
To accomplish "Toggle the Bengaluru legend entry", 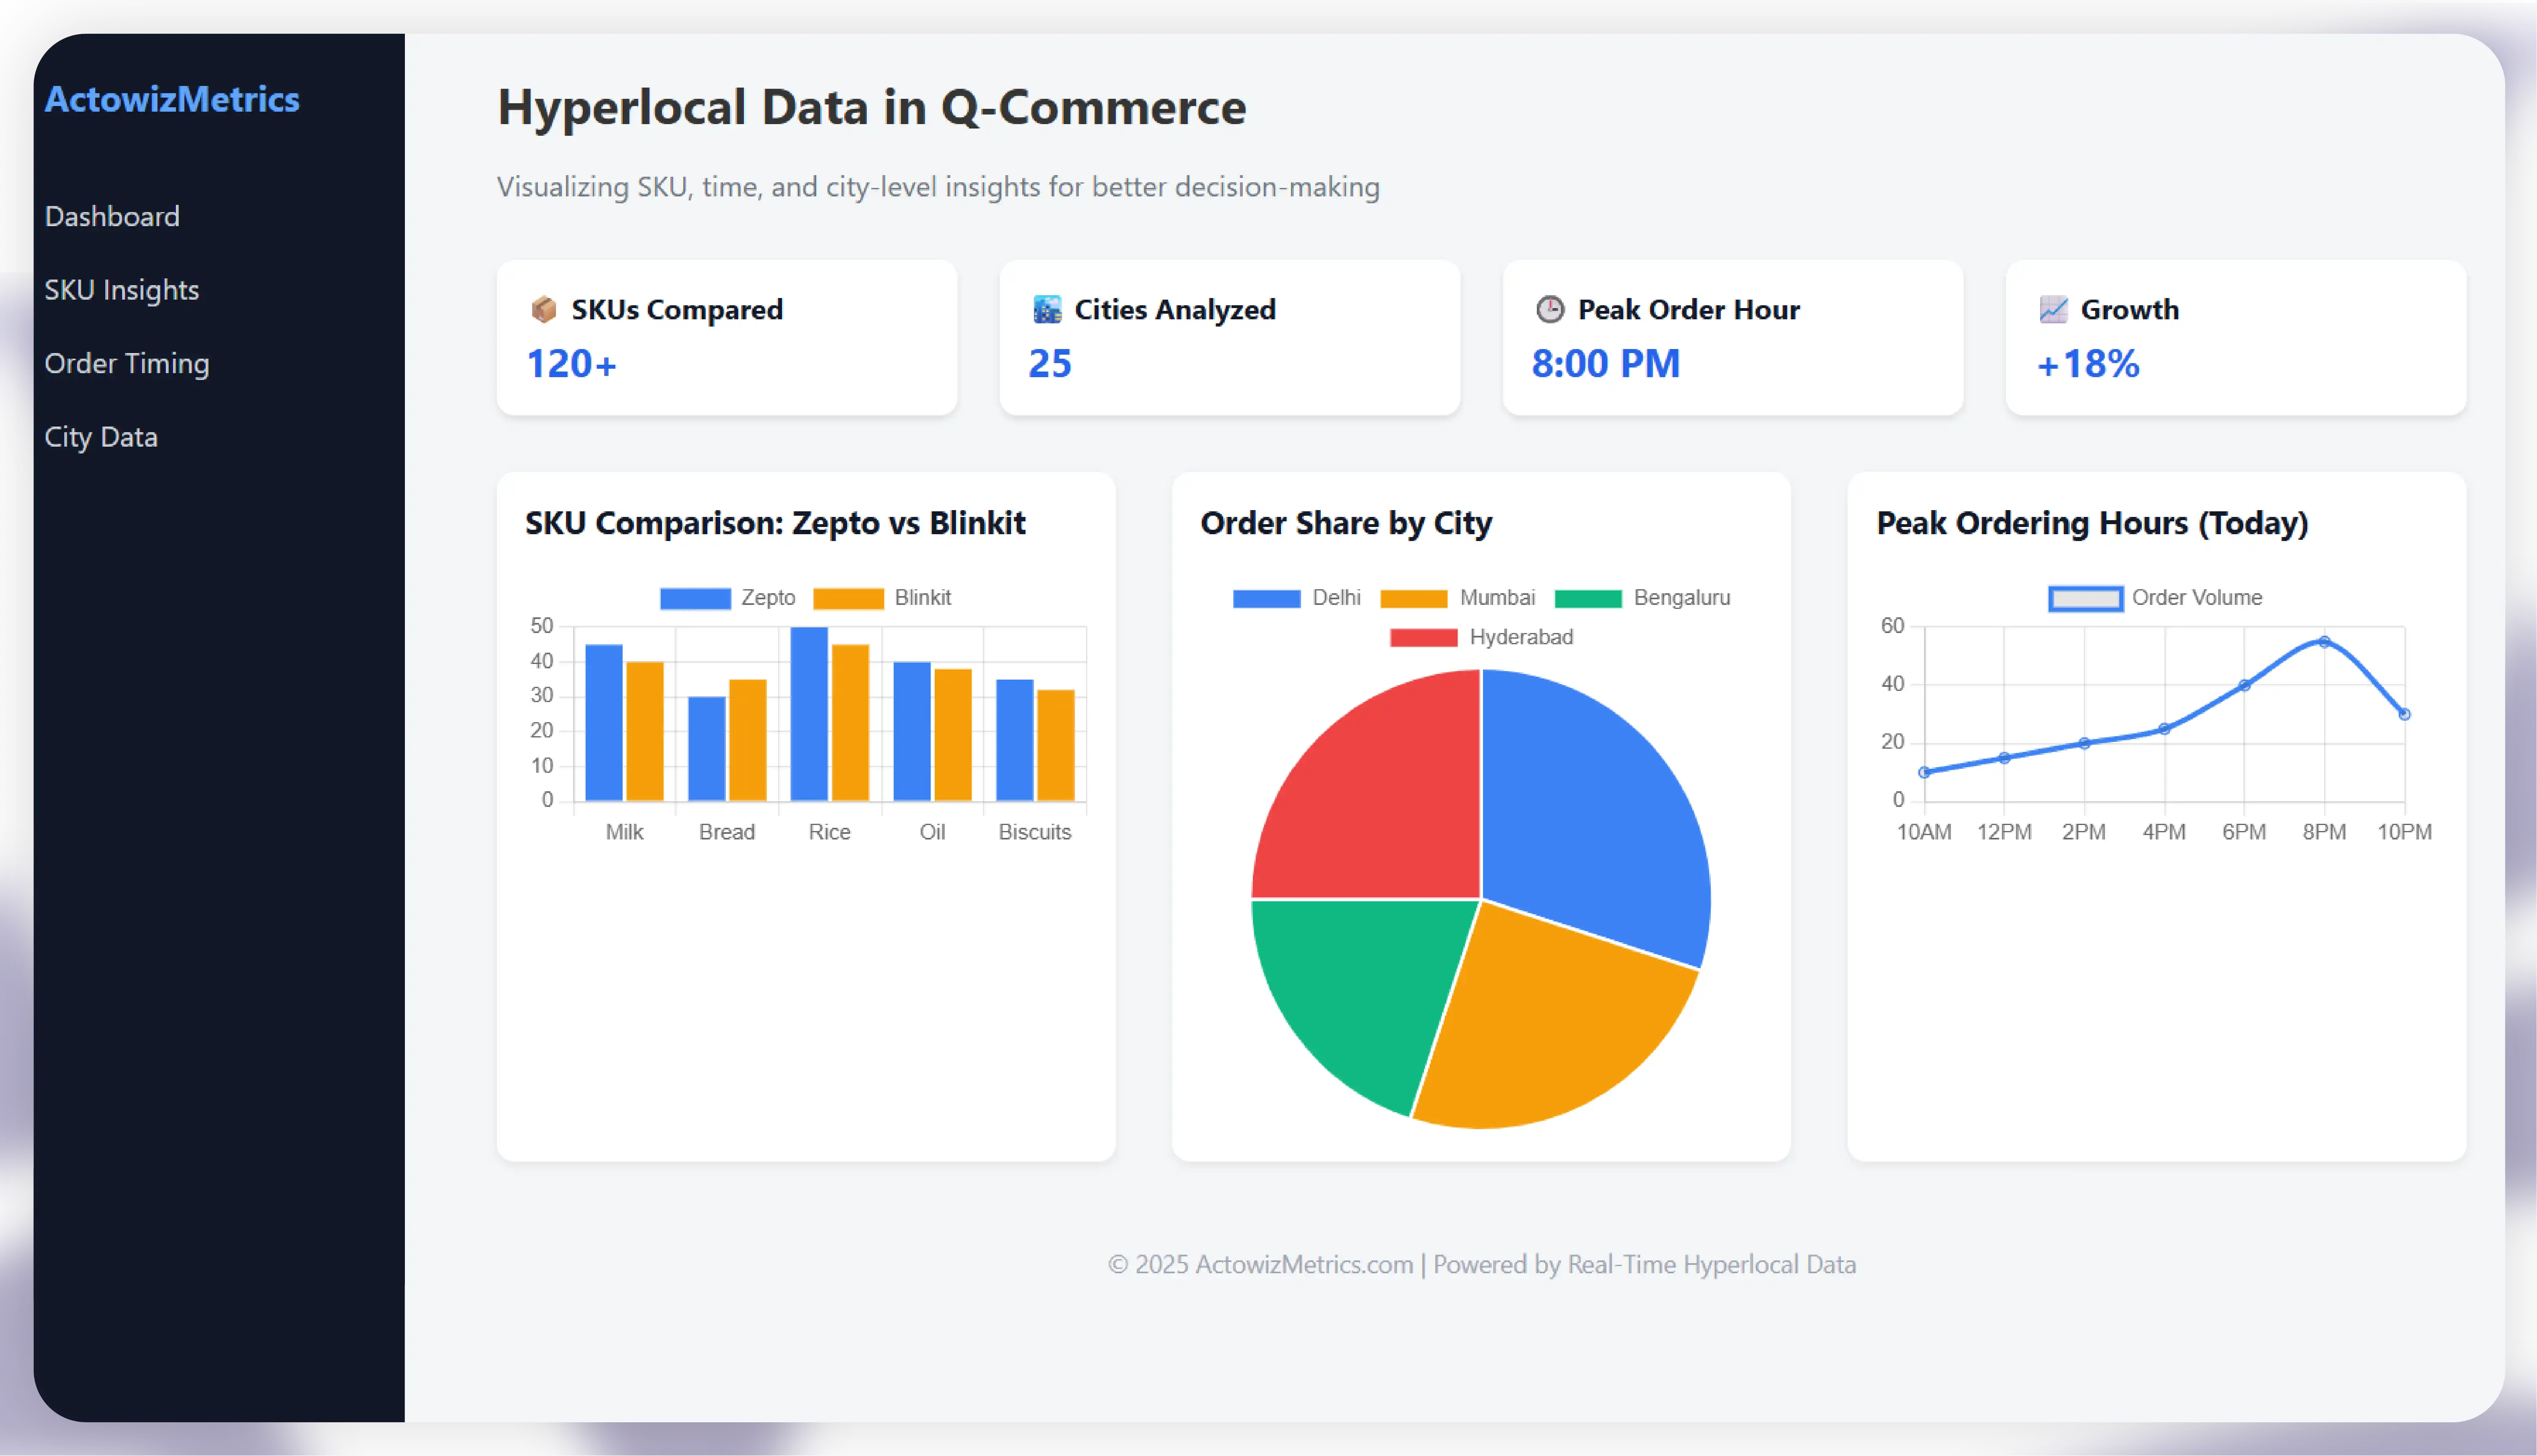I will click(x=1588, y=598).
